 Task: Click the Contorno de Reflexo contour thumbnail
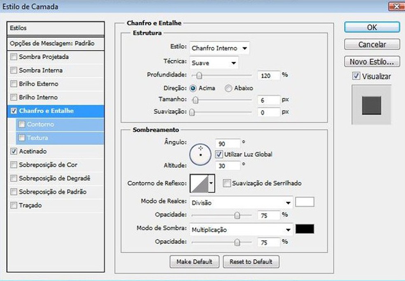click(199, 183)
